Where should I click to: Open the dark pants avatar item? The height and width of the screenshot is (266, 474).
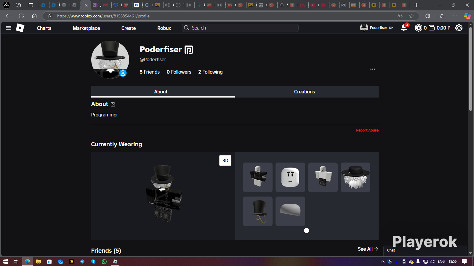pyautogui.click(x=323, y=177)
